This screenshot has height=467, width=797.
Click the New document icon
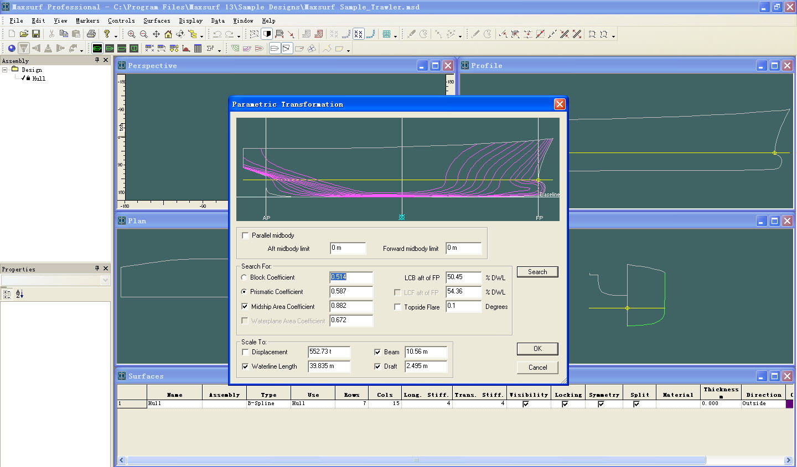click(x=12, y=34)
